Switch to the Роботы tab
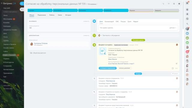The image size is (192, 108). (52, 15)
